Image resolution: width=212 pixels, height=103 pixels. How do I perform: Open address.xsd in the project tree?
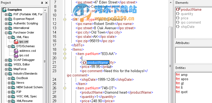(28, 51)
